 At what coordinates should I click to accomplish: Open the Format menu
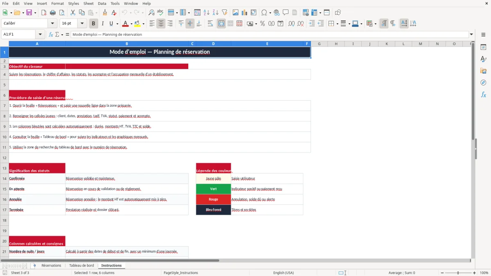tap(57, 3)
